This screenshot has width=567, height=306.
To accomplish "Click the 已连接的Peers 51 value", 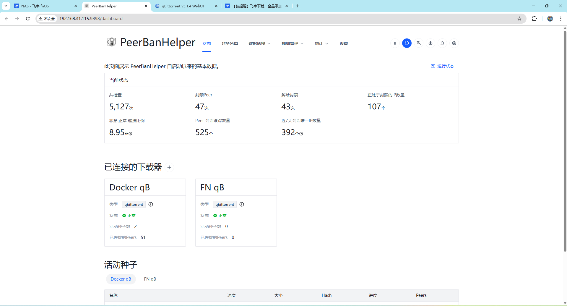I will tap(143, 237).
